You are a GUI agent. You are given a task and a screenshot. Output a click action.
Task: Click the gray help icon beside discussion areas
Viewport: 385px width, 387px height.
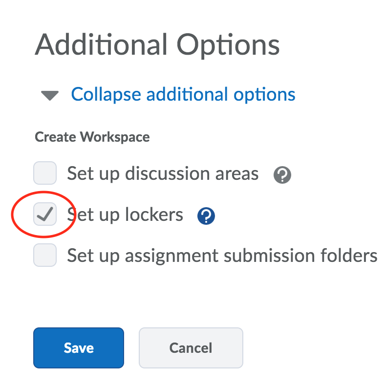[282, 174]
